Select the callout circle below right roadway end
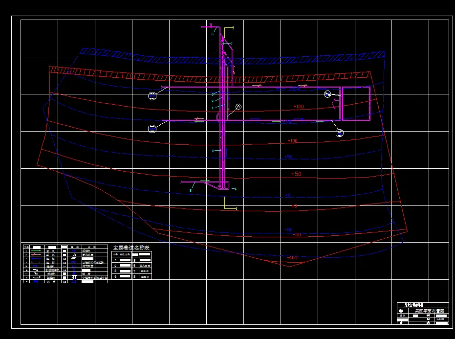 click(x=340, y=133)
